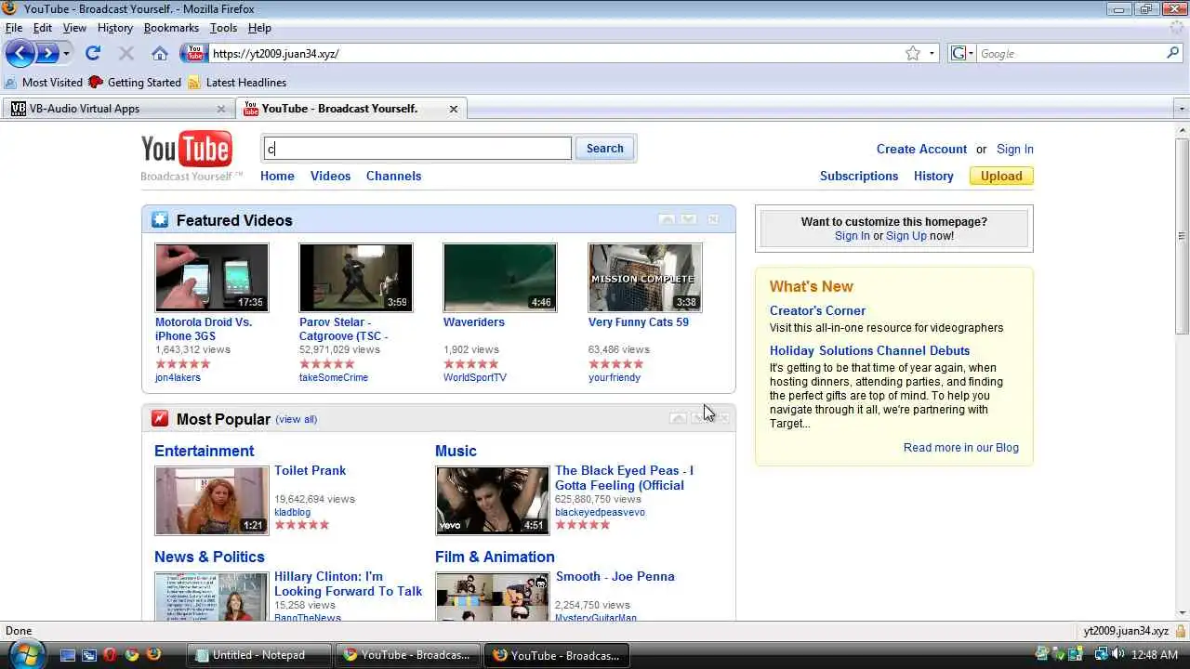Click Sign Up in customize homepage box
This screenshot has width=1190, height=669.
[906, 236]
